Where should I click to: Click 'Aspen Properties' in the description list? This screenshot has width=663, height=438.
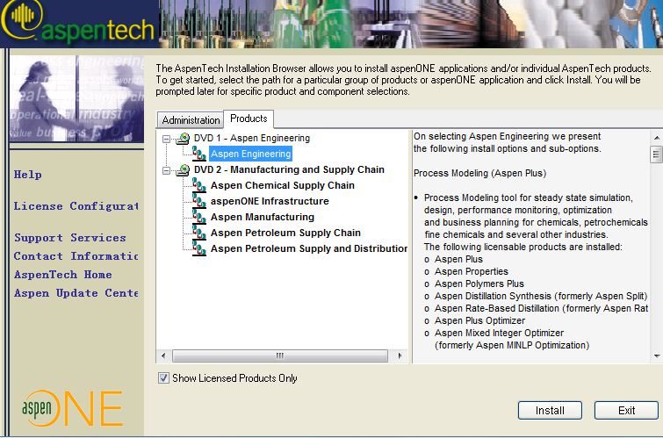[x=472, y=271]
